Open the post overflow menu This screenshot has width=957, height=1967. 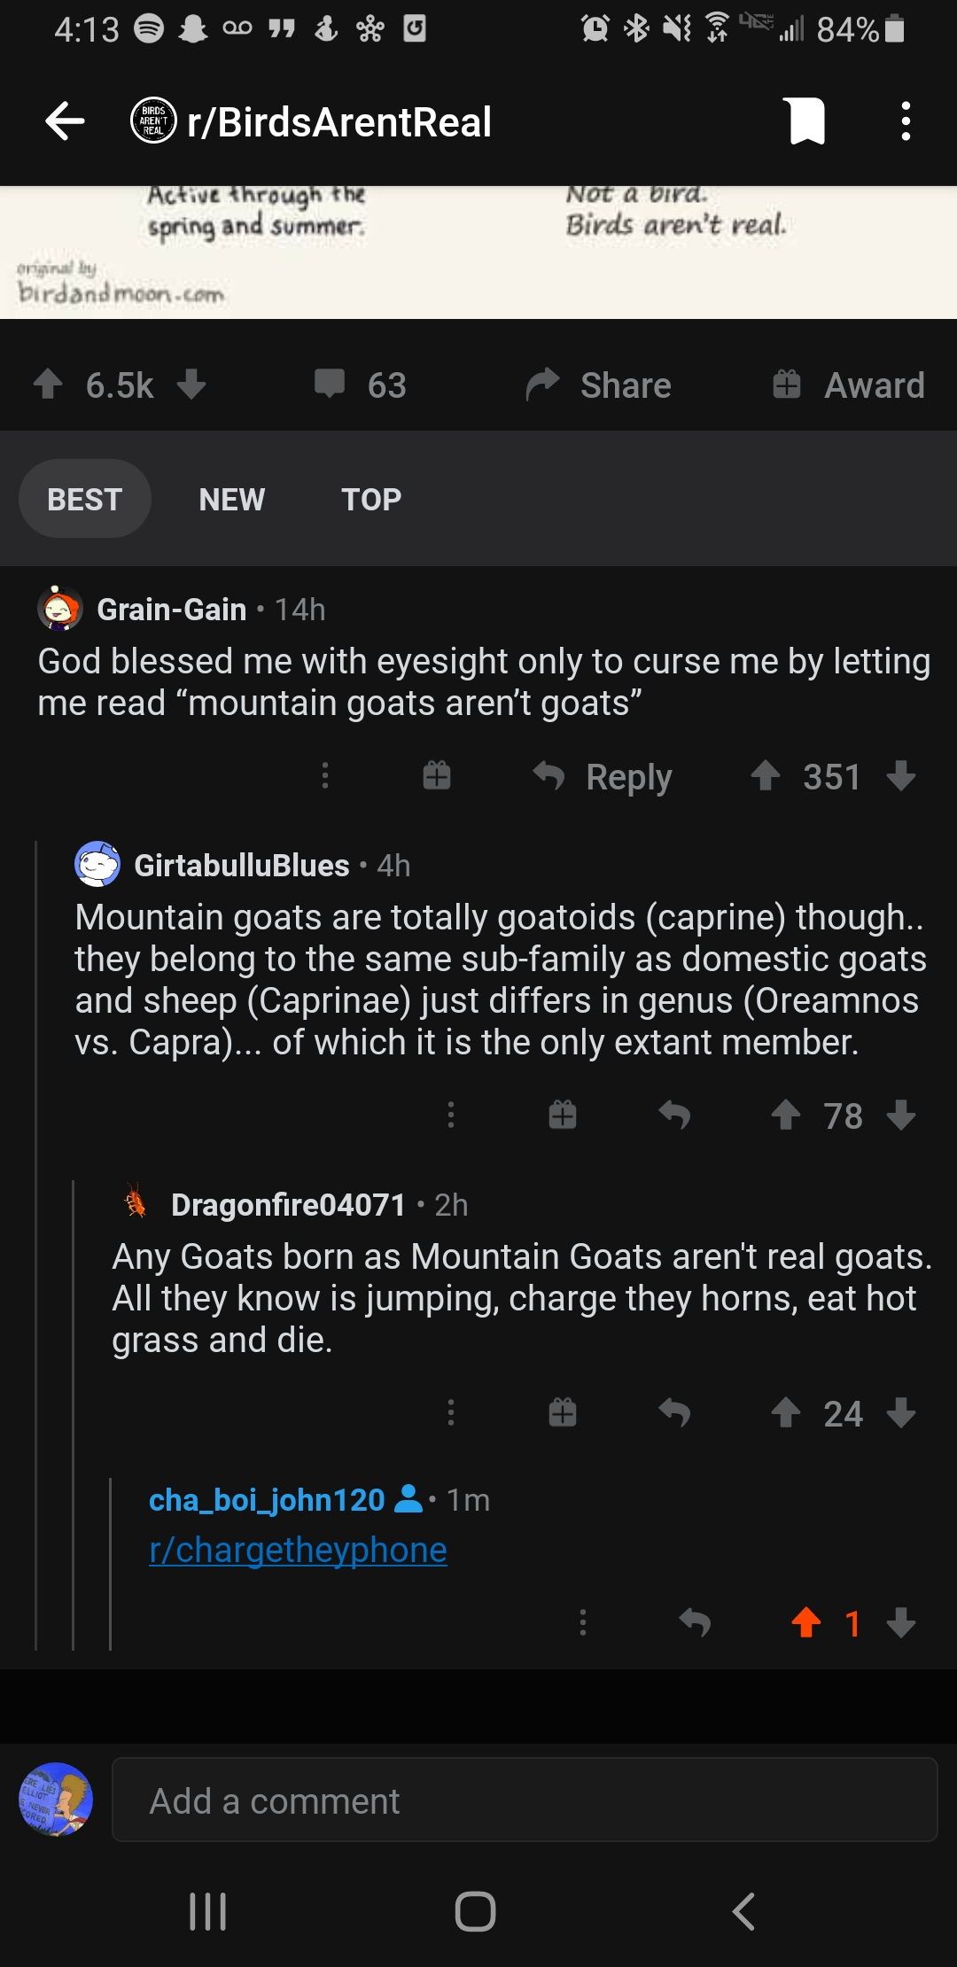coord(905,122)
